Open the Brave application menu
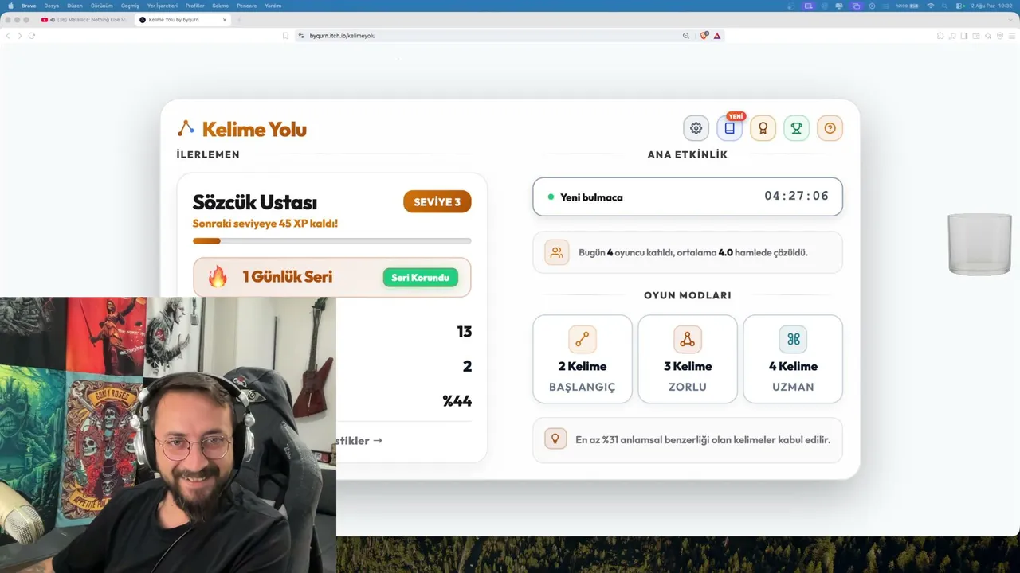The height and width of the screenshot is (573, 1020). click(29, 6)
